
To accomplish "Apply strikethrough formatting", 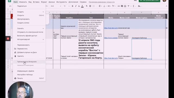I will [79, 6].
